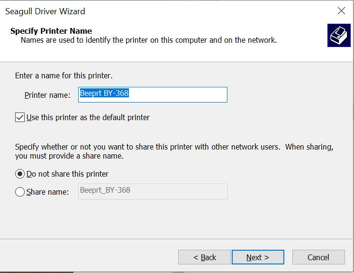Return to previous step with Back button
354x273 pixels.
click(x=204, y=257)
